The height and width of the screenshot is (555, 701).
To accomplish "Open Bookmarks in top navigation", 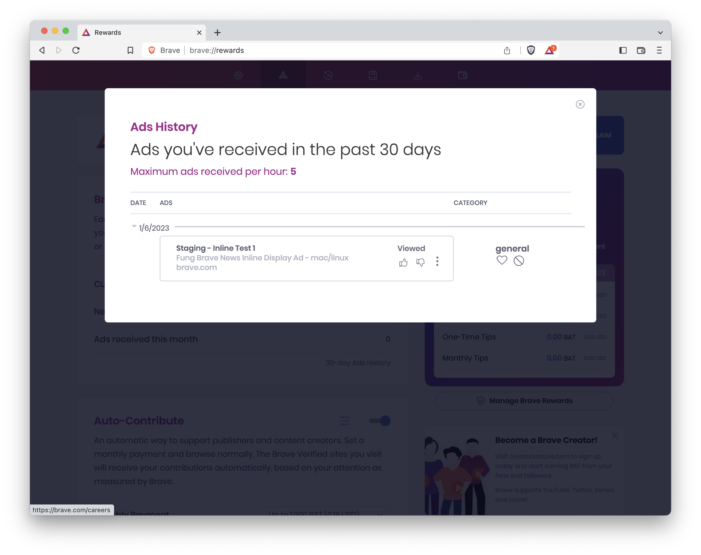I will 373,75.
